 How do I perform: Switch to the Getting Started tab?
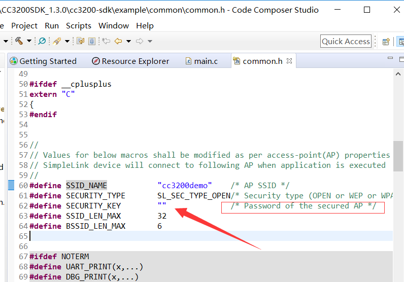pyautogui.click(x=43, y=61)
